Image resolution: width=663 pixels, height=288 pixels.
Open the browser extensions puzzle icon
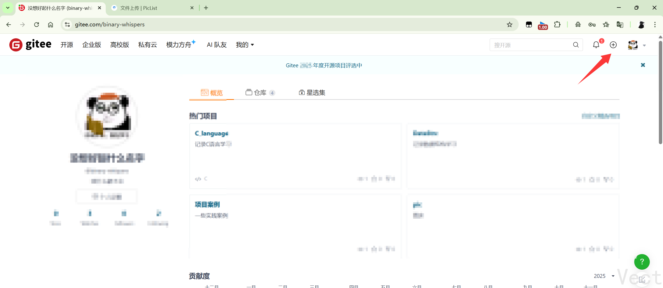557,24
